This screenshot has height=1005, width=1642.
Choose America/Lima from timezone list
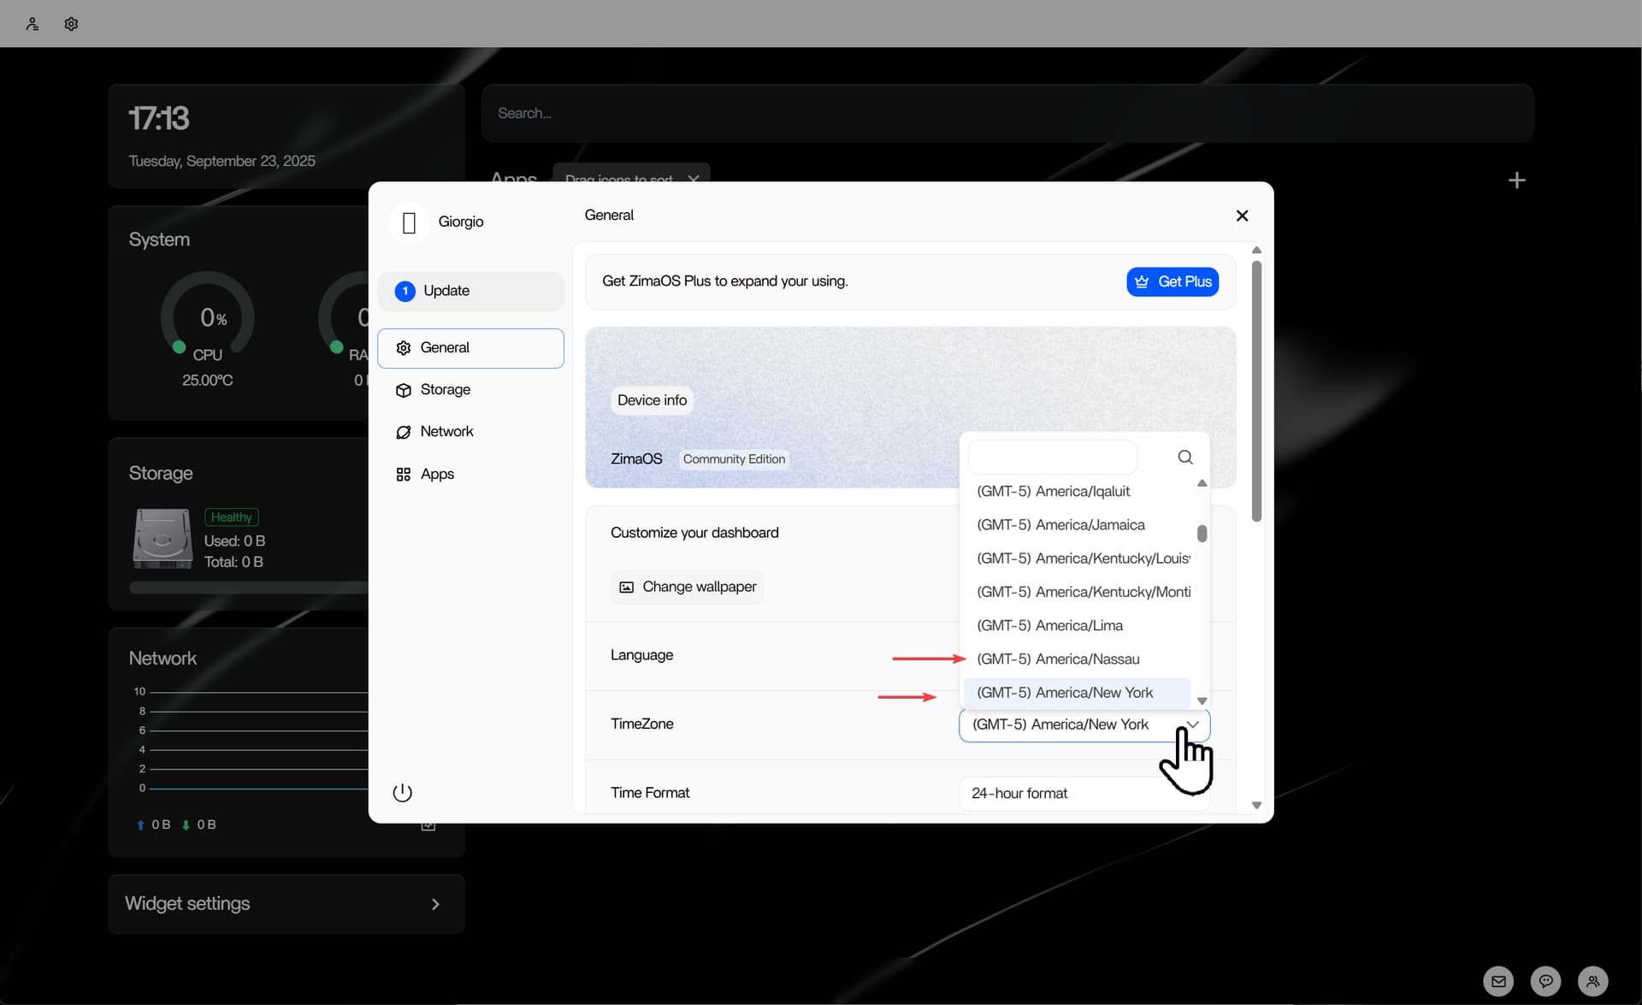pos(1049,626)
